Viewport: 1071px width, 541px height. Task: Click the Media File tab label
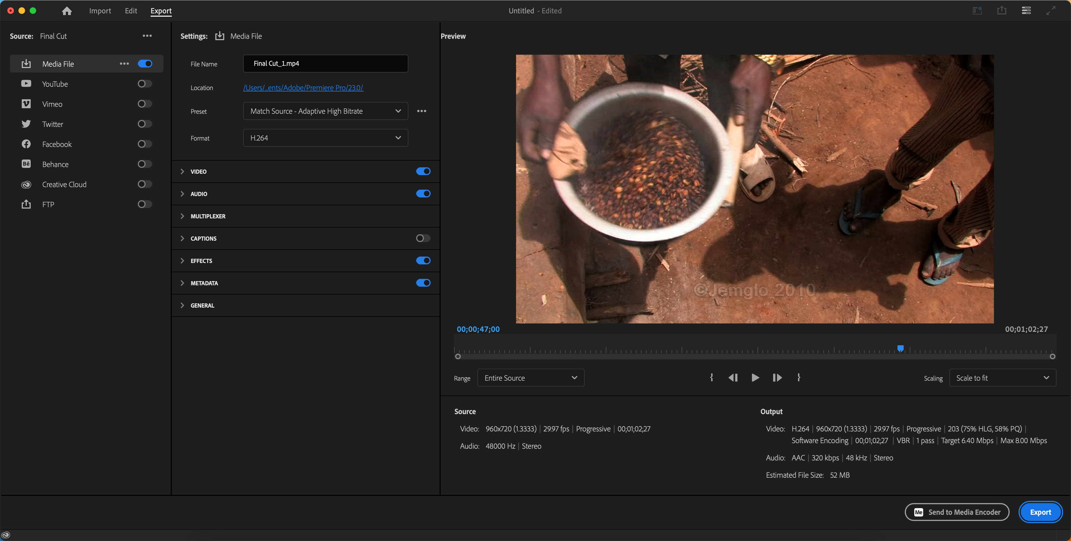point(57,64)
